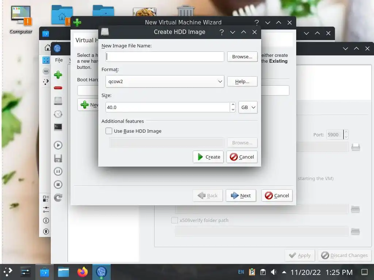Click the Start VM play icon
Image resolution: width=374 pixels, height=280 pixels.
(58, 145)
